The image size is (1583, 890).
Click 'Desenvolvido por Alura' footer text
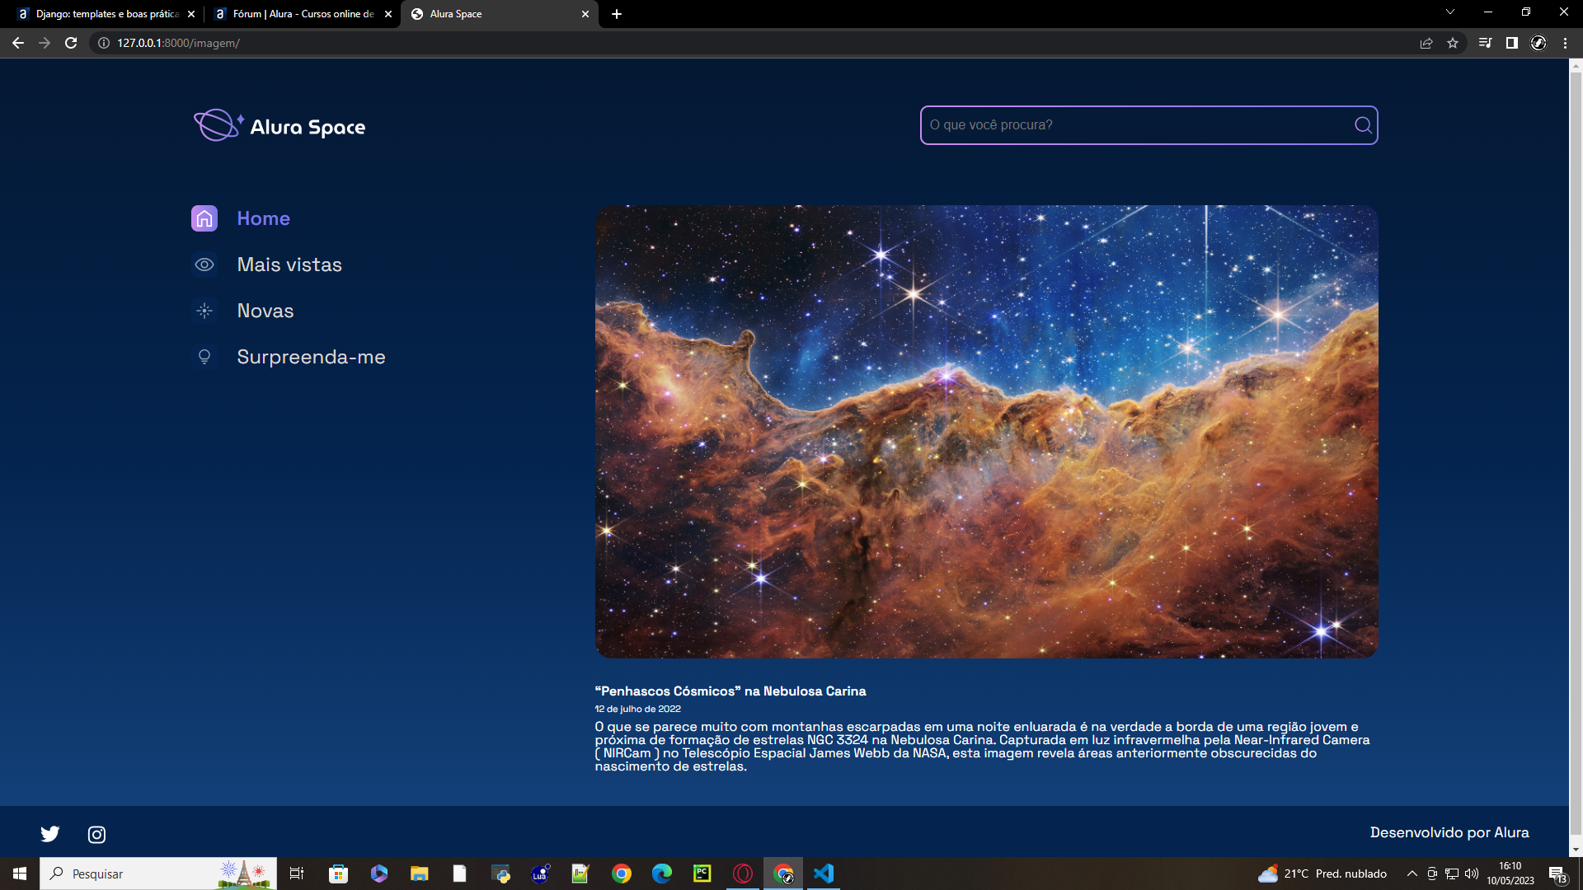point(1449,832)
